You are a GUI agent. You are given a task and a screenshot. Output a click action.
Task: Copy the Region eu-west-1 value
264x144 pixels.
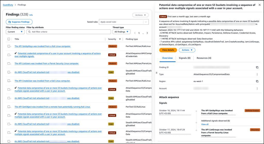point(257,81)
